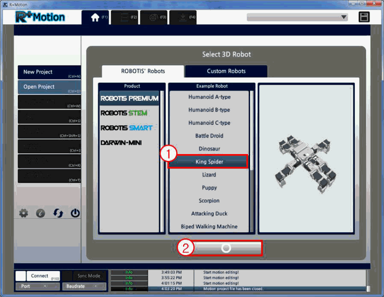The image size is (384, 297).
Task: Pick Puppy in the Example Robot list
Action: tap(210, 188)
